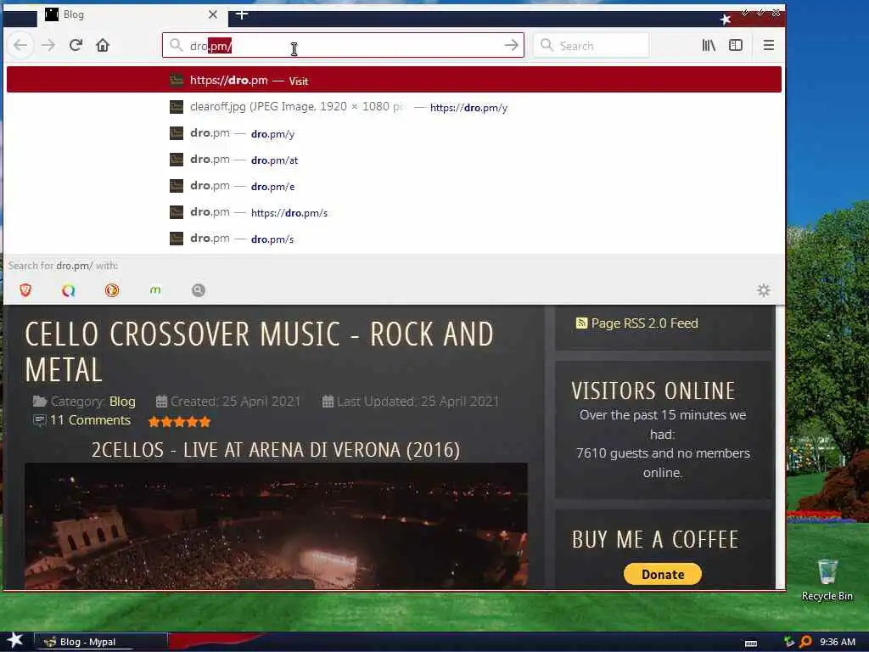
Task: Reload the current page
Action: point(76,45)
